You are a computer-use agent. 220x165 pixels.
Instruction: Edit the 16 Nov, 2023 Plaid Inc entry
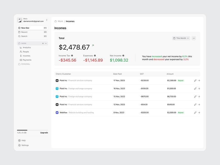click(x=195, y=89)
